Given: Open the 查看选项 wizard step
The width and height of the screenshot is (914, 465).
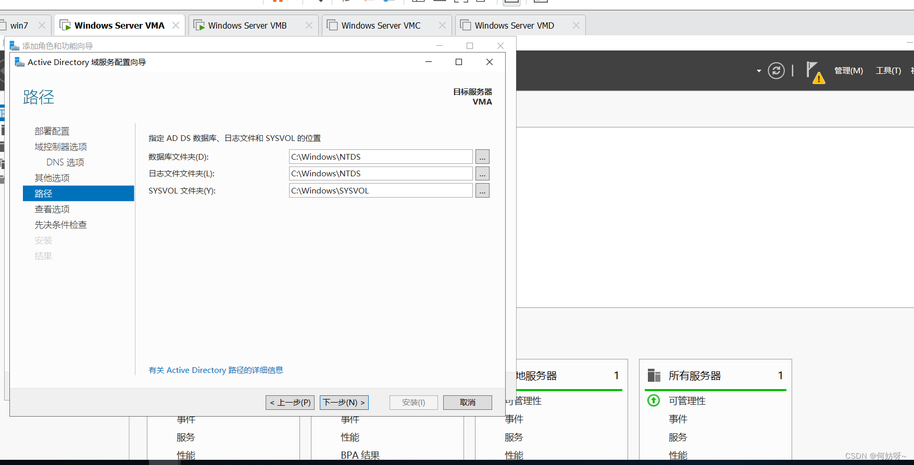Looking at the screenshot, I should 52,209.
